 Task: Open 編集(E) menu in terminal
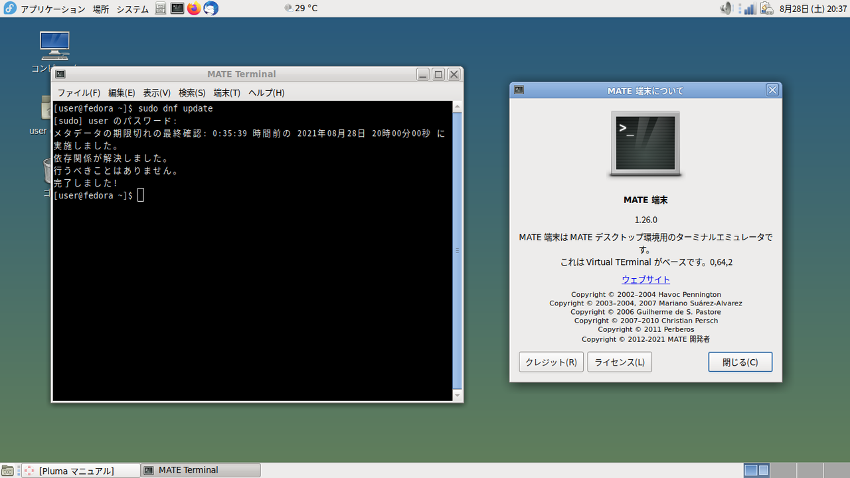pos(122,93)
